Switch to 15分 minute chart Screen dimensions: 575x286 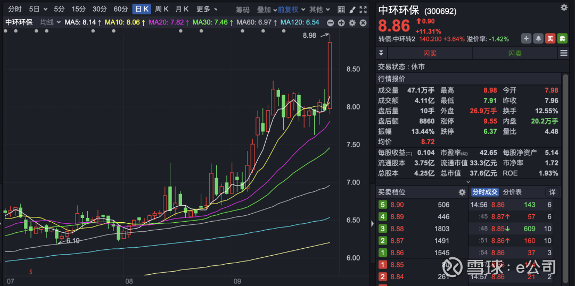click(x=78, y=9)
